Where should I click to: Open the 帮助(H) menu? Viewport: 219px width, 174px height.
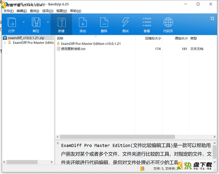(76, 11)
